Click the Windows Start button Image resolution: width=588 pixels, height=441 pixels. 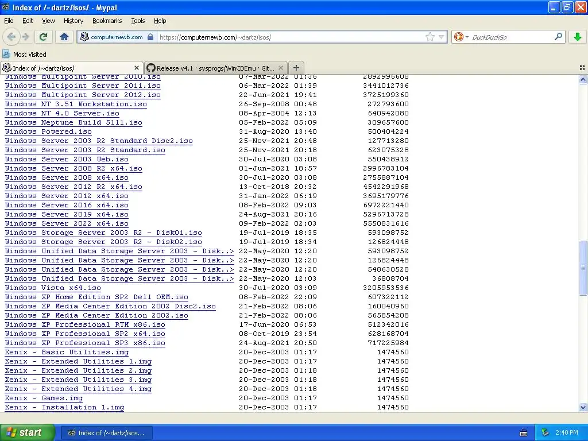[28, 432]
